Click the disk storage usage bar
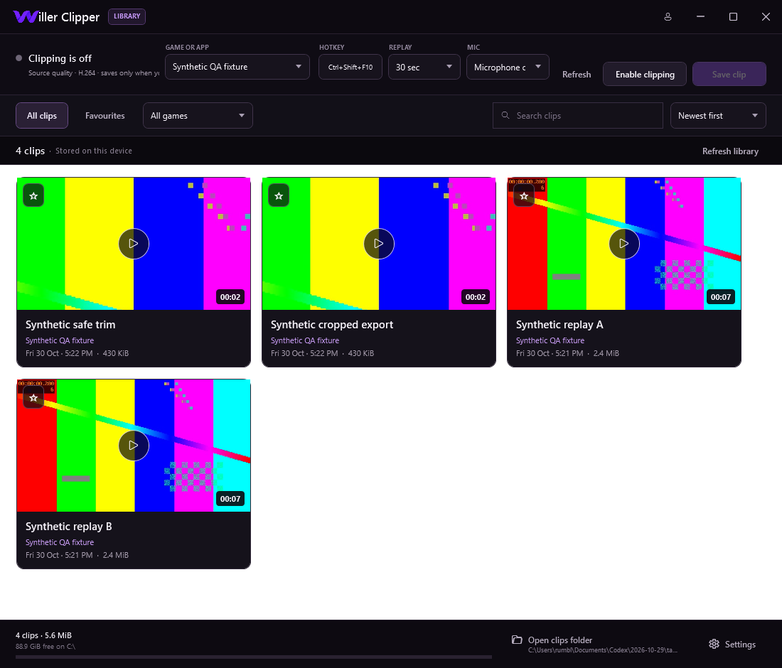Viewport: 782px width, 668px height. (253, 657)
